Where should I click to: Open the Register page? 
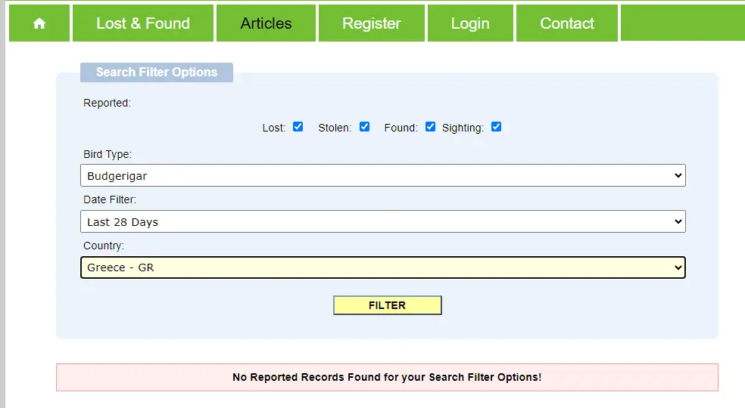(x=372, y=23)
